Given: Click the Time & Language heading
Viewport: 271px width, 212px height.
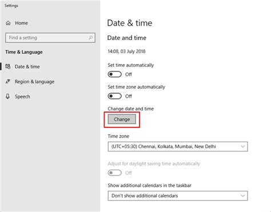Looking at the screenshot, I should click(24, 52).
